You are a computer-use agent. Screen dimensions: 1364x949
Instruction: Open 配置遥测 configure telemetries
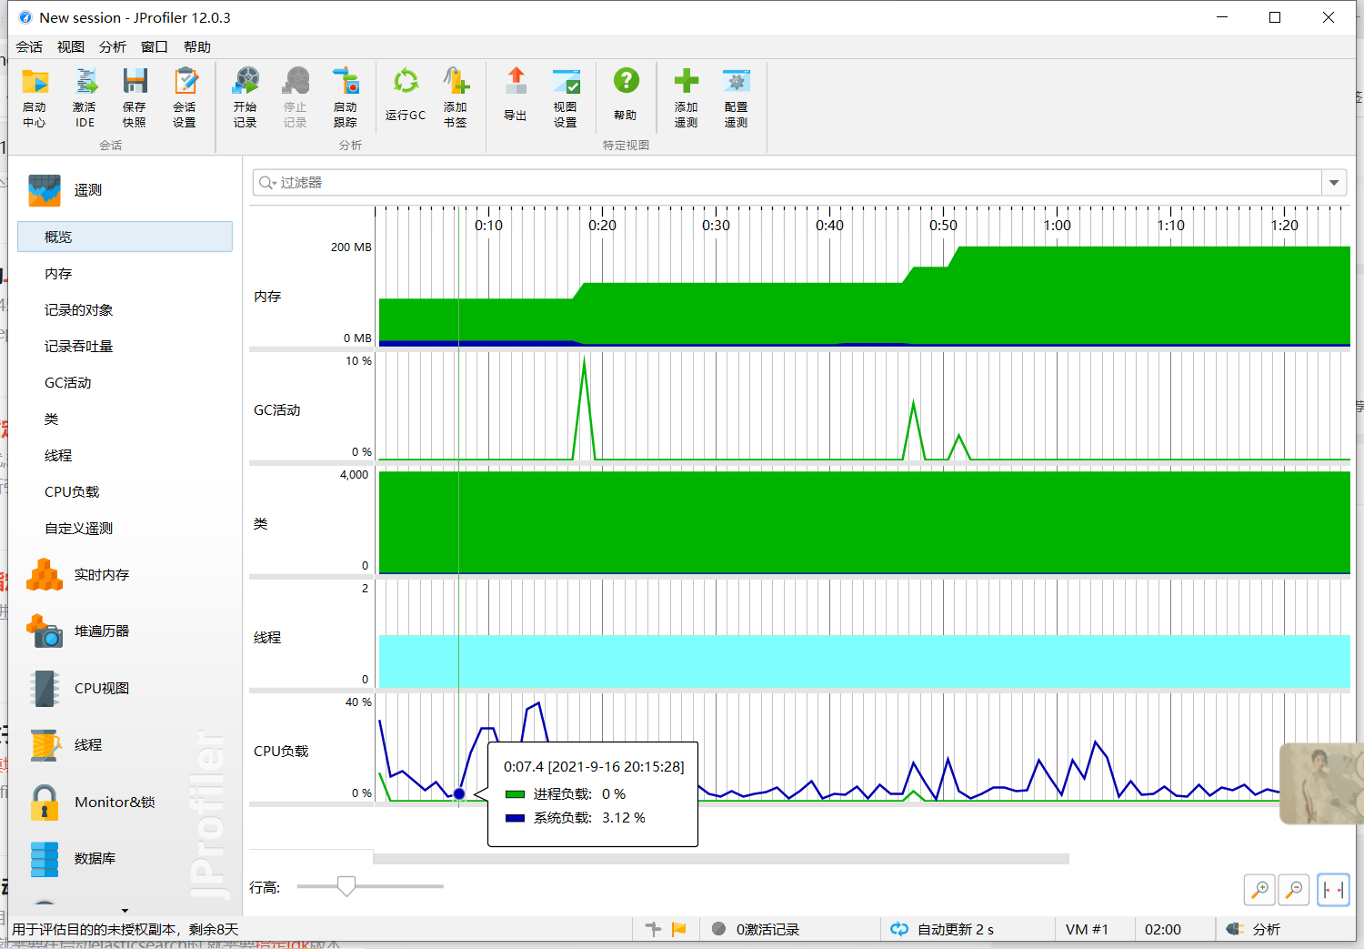point(737,97)
